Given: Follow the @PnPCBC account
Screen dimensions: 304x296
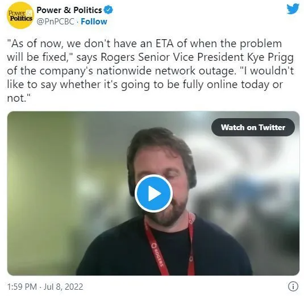Looking at the screenshot, I should point(94,22).
